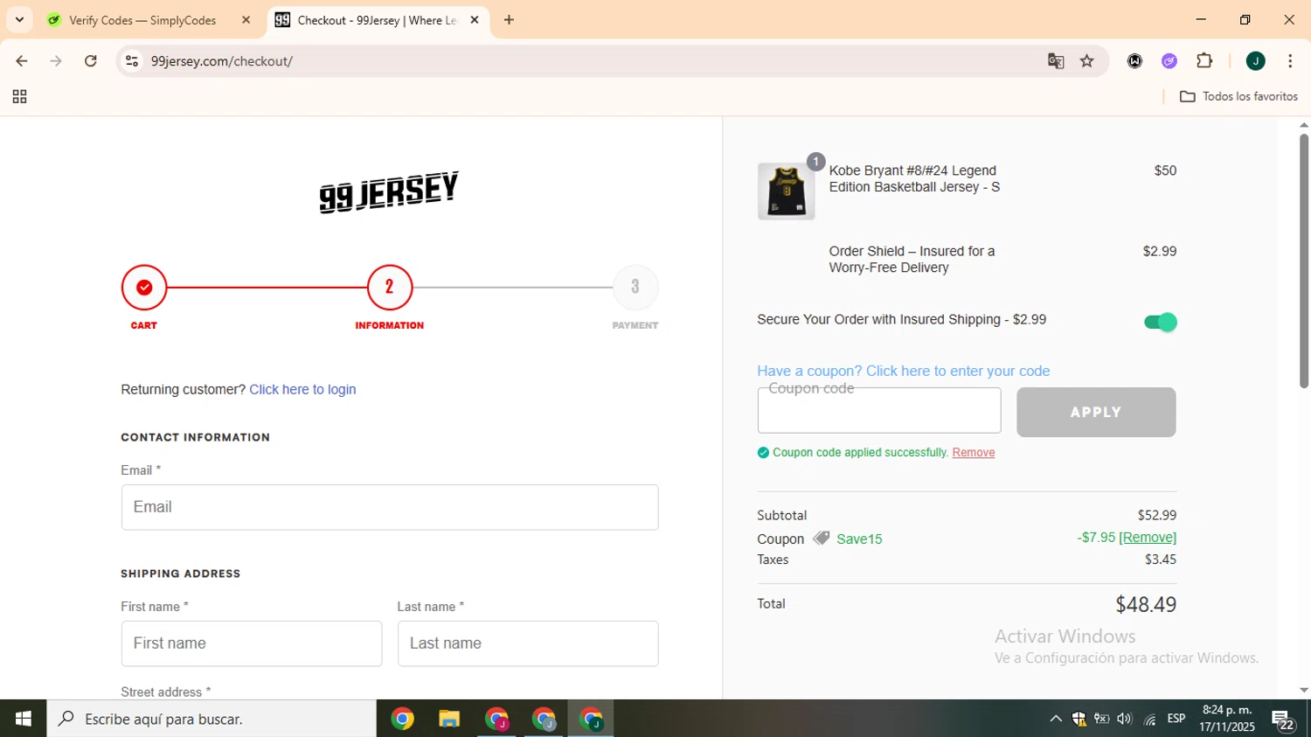Bookmark this page with the star
1311x737 pixels.
(x=1087, y=61)
